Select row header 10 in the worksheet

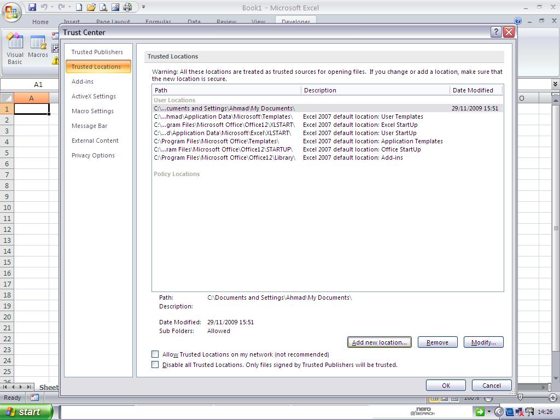tap(7, 207)
